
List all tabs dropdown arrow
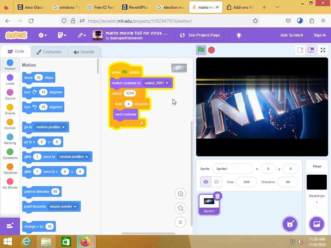click(277, 7)
